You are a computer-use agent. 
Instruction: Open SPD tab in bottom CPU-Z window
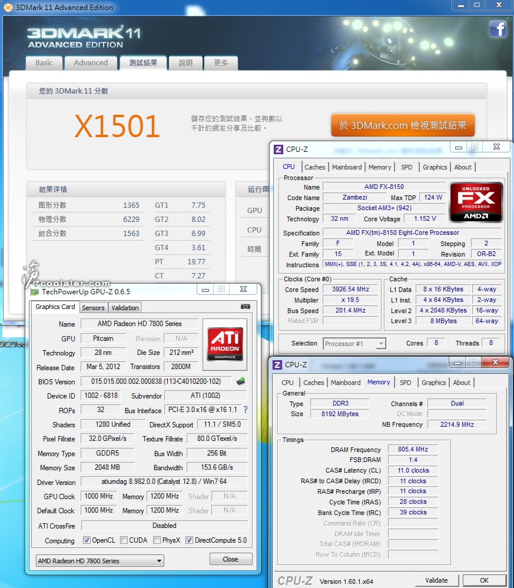pos(405,383)
